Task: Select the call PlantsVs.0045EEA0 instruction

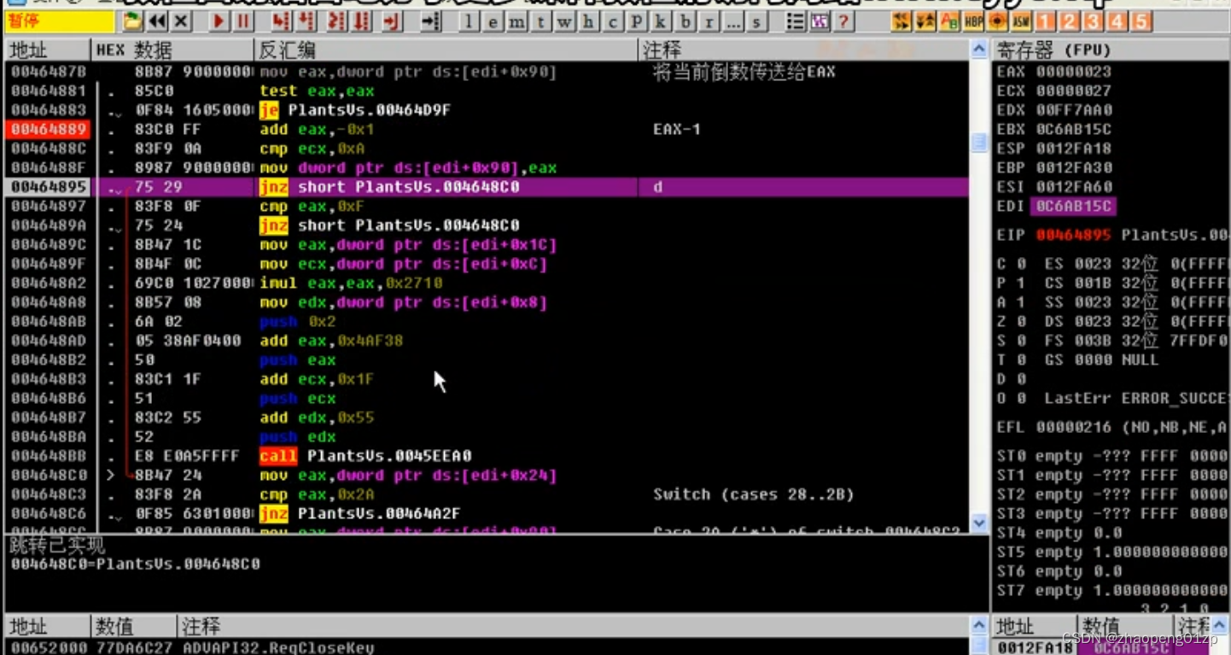Action: (x=365, y=456)
